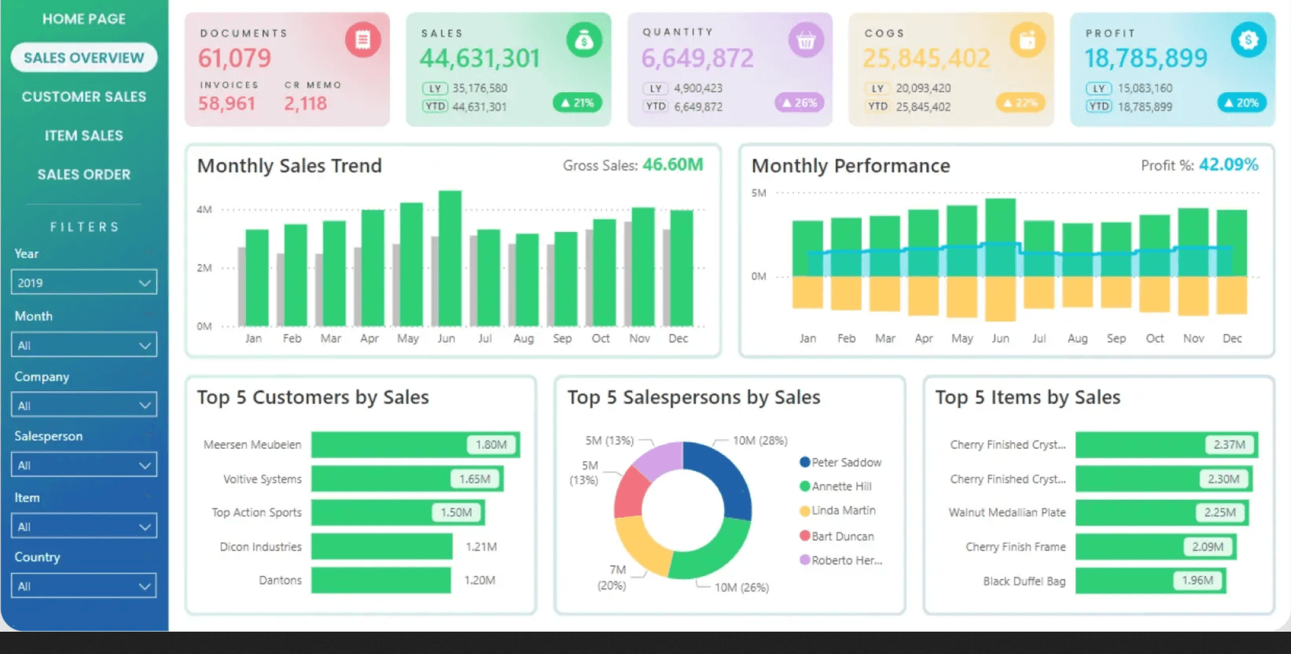Click the blue donut segment 10M (28%)

tap(727, 479)
